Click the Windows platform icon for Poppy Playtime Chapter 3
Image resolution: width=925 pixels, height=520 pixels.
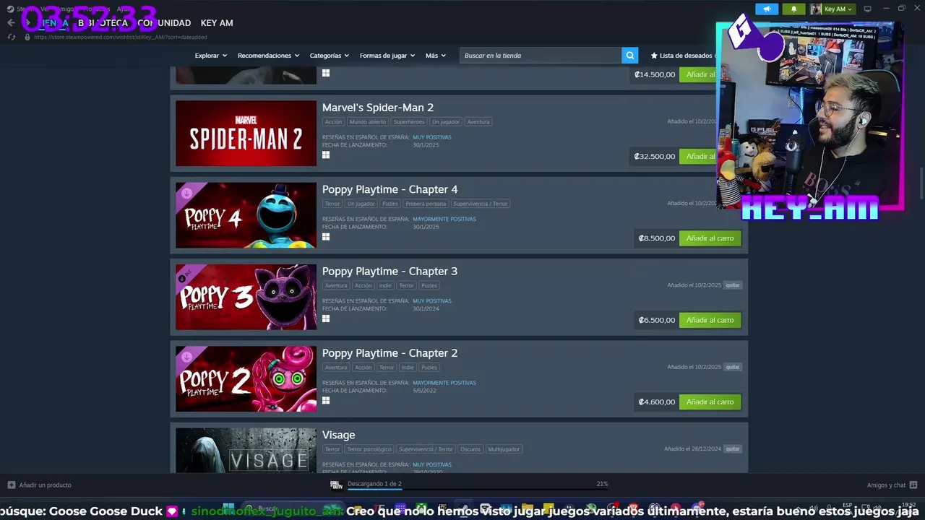coord(326,318)
